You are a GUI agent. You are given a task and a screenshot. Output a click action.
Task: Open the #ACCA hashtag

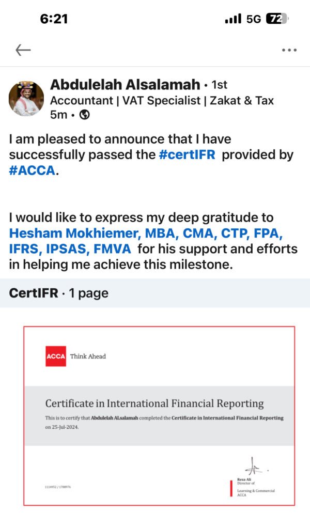pos(32,170)
